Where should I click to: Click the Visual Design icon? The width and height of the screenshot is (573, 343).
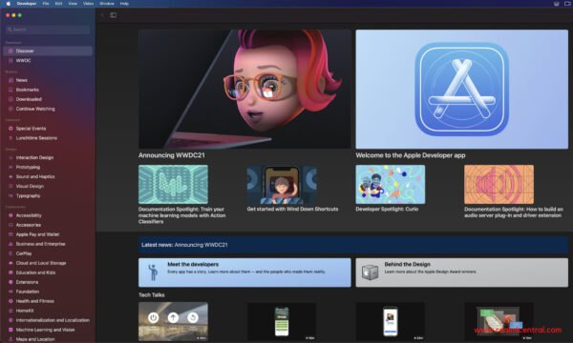click(x=11, y=186)
